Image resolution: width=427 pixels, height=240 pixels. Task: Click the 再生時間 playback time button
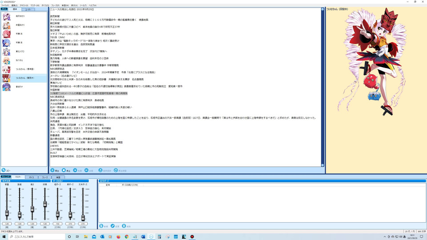click(x=120, y=170)
